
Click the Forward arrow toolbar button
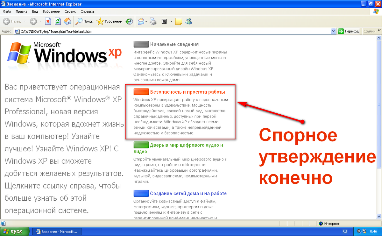pyautogui.click(x=33, y=21)
